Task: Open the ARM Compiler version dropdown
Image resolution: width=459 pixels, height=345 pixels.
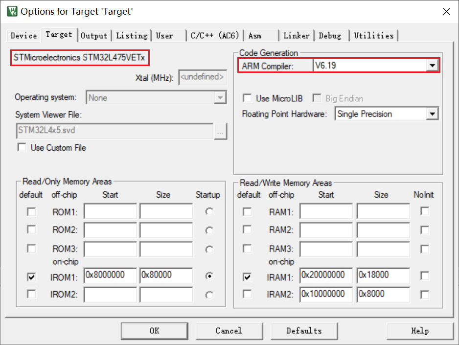Action: point(433,66)
